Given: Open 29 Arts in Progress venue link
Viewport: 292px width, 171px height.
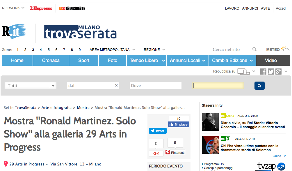Looking at the screenshot, I should point(27,164).
